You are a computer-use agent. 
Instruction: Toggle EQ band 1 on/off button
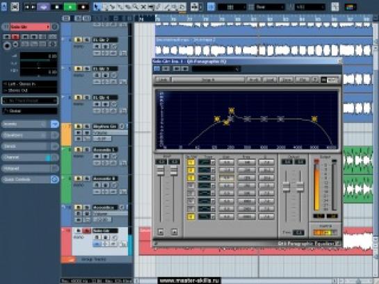191,162
